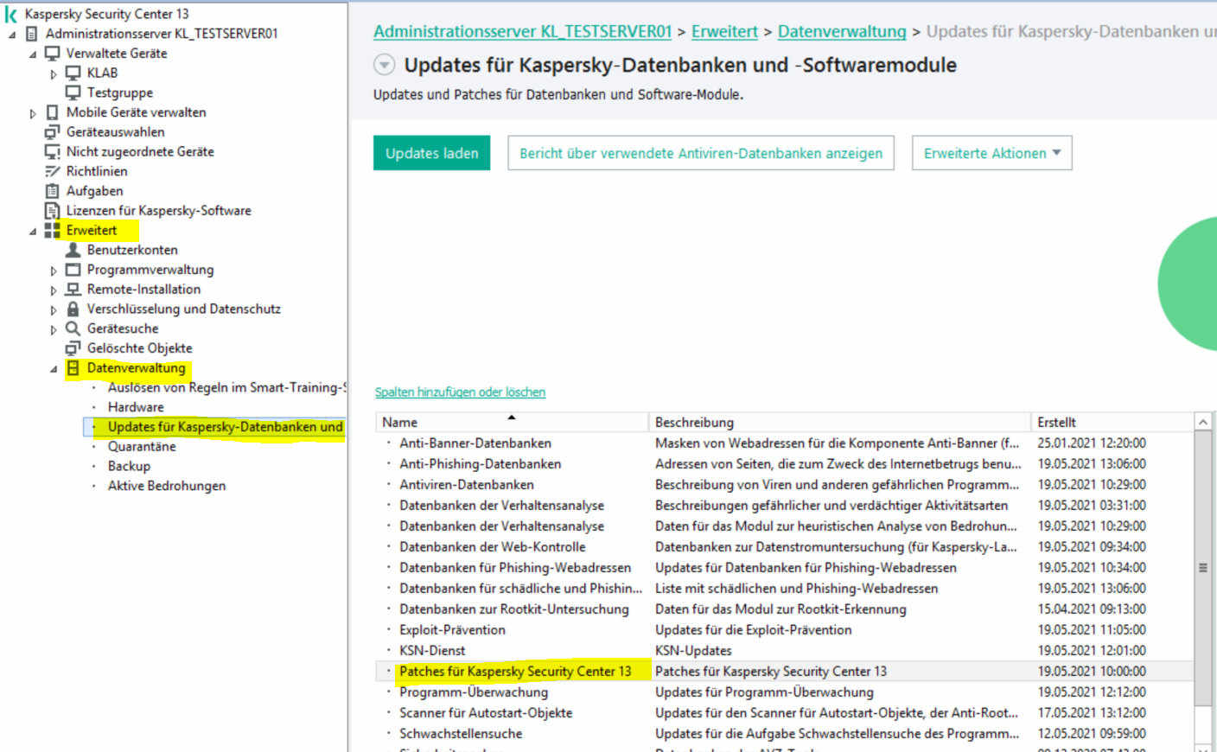Expand Verschlüsselung und Datenschutz node
Image resolution: width=1217 pixels, height=752 pixels.
tap(54, 309)
